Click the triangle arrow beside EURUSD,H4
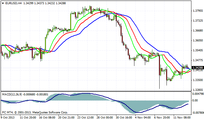Image resolution: width=204 pixels, height=120 pixels. [x=3, y=3]
